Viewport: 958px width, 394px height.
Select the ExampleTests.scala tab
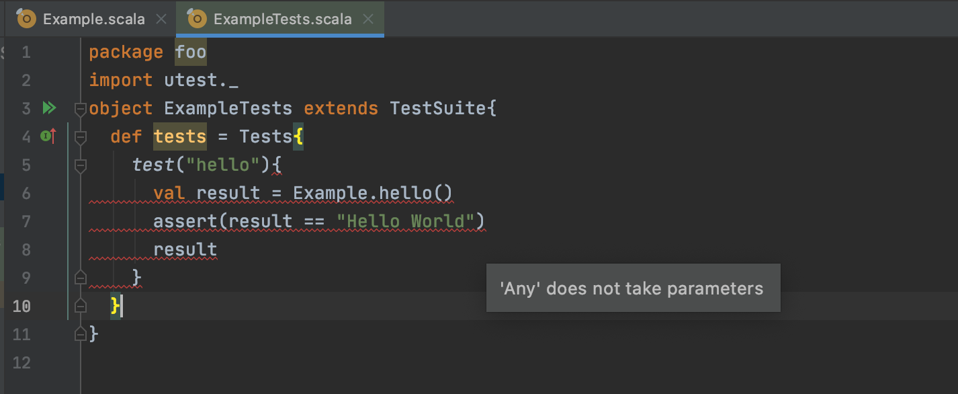(282, 19)
